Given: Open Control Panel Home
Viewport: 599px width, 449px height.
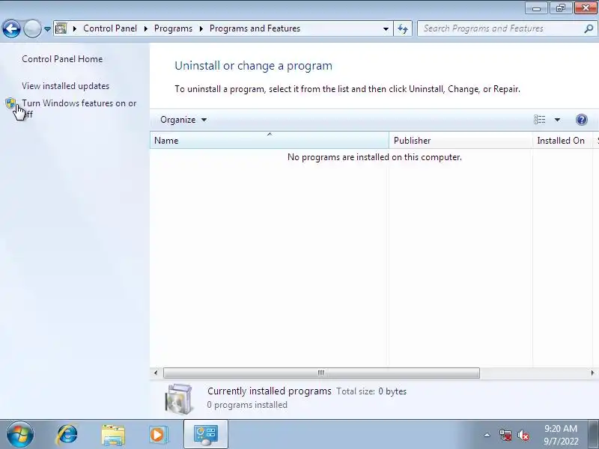Looking at the screenshot, I should pyautogui.click(x=62, y=59).
